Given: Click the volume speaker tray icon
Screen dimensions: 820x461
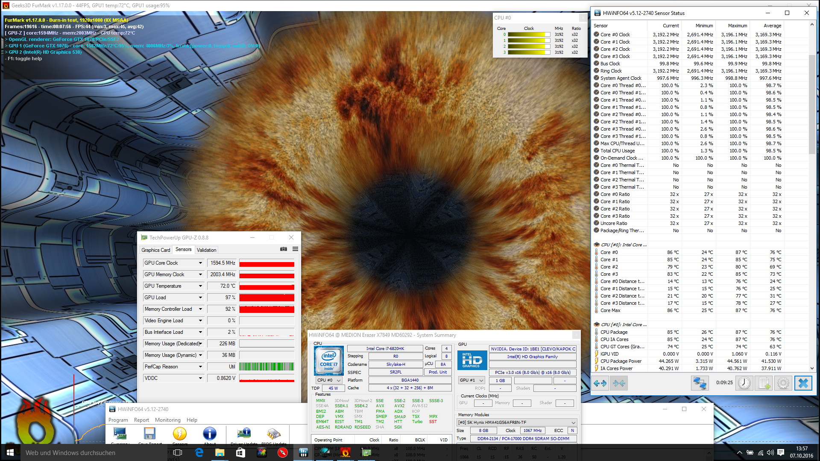Looking at the screenshot, I should (770, 452).
